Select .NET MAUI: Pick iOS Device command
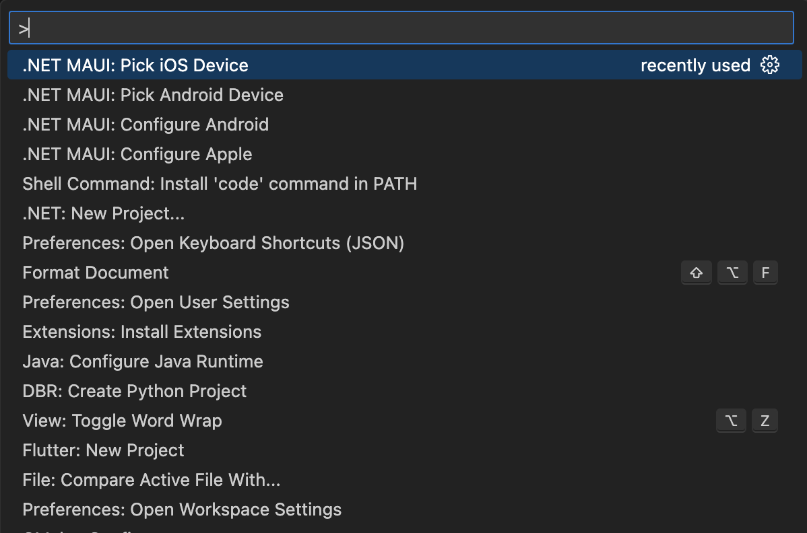Image resolution: width=807 pixels, height=533 pixels. coord(135,65)
